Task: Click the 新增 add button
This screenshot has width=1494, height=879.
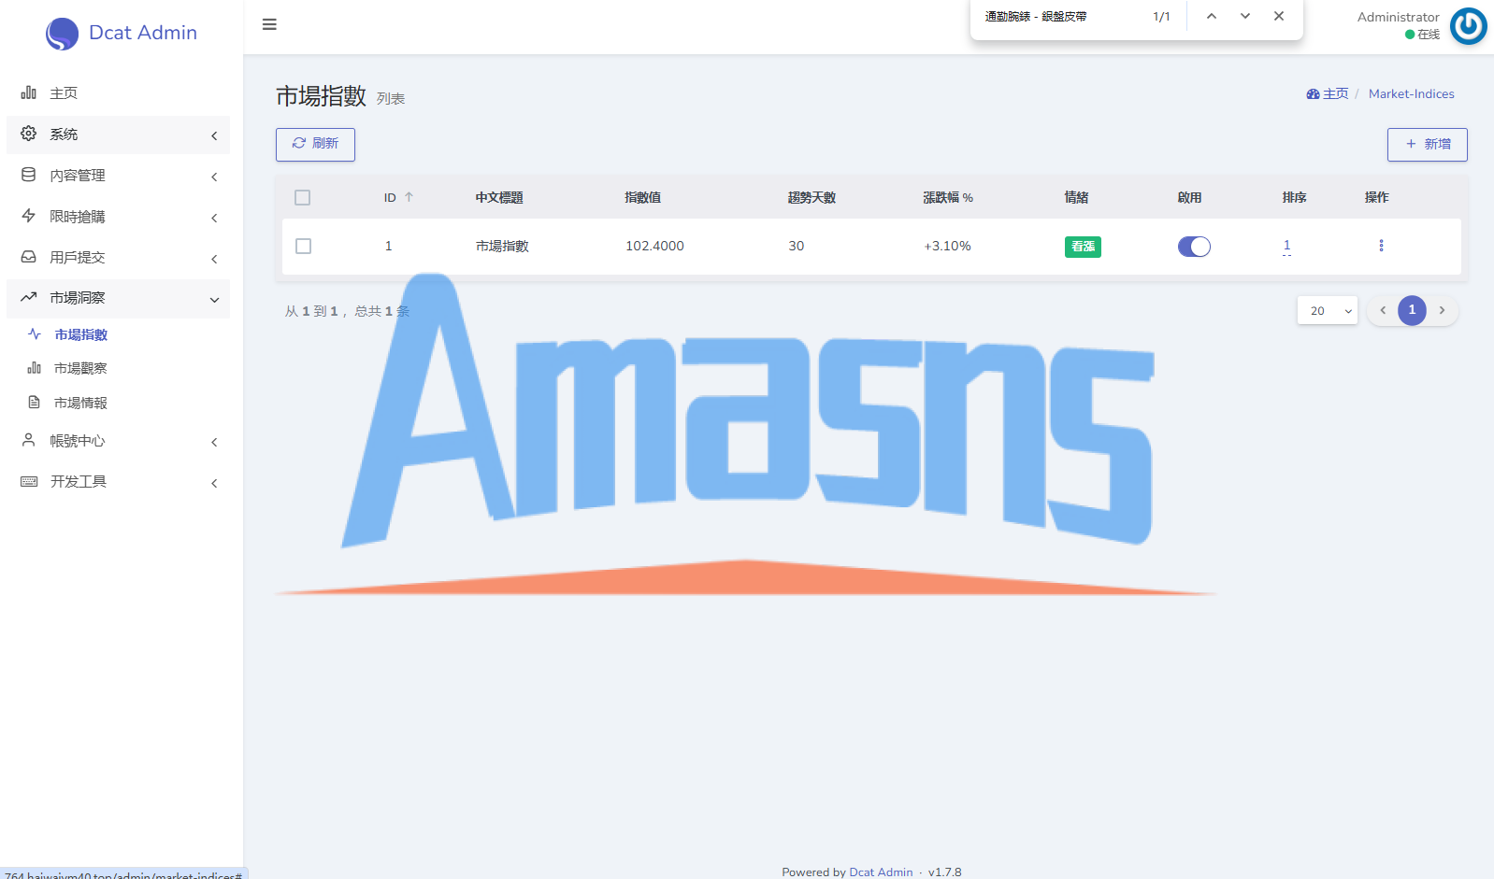Action: [x=1427, y=144]
